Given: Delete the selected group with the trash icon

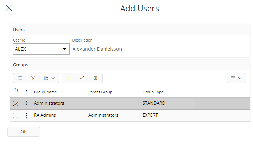Looking at the screenshot, I should [95, 78].
